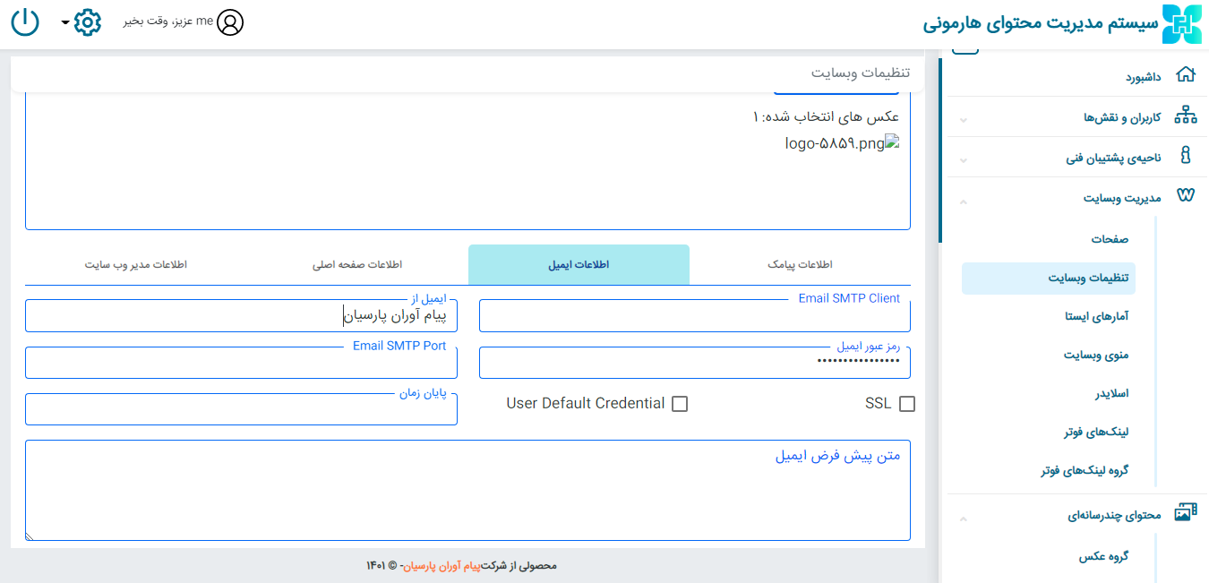Viewport: 1209px width, 583px height.
Task: Toggle the User Default Credential checkbox
Action: click(680, 404)
